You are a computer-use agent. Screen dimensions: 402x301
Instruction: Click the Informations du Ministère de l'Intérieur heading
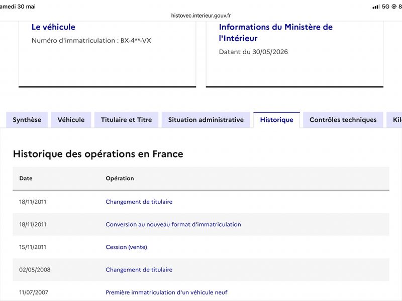(x=275, y=33)
